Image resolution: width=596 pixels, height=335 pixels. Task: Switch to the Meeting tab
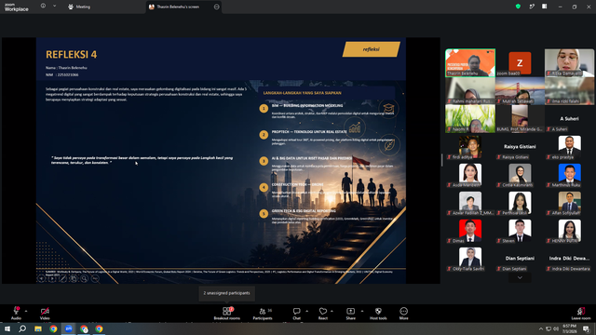click(x=79, y=7)
